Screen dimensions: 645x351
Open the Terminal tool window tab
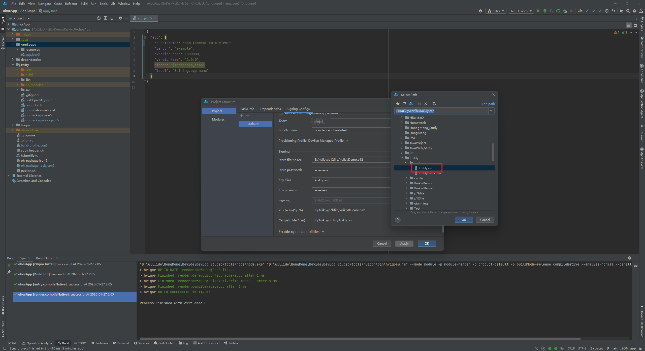pos(121,343)
